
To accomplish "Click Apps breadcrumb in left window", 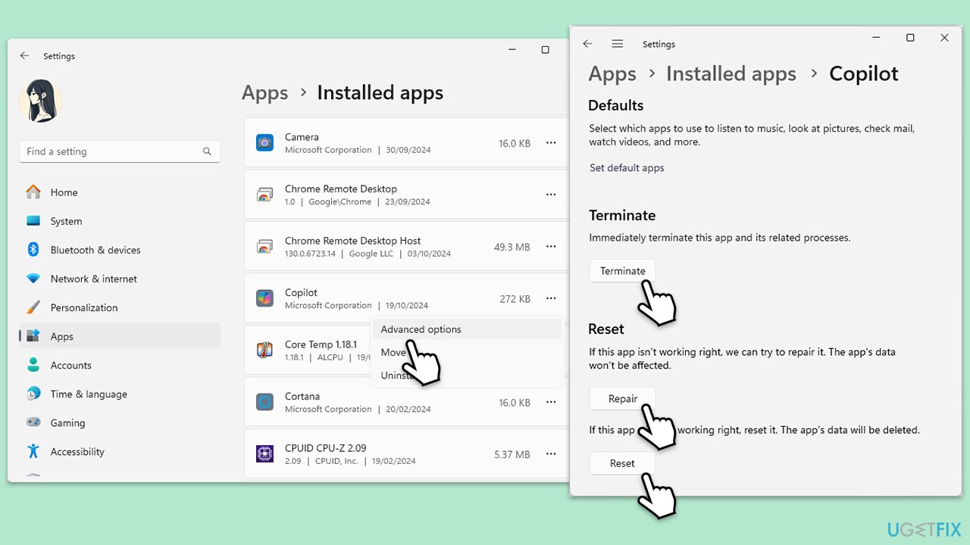I will coord(264,93).
